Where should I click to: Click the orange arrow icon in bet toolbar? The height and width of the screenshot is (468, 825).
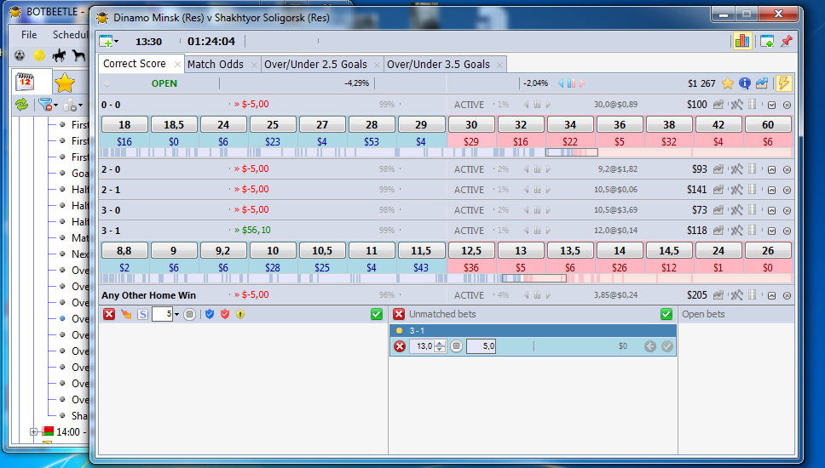126,314
